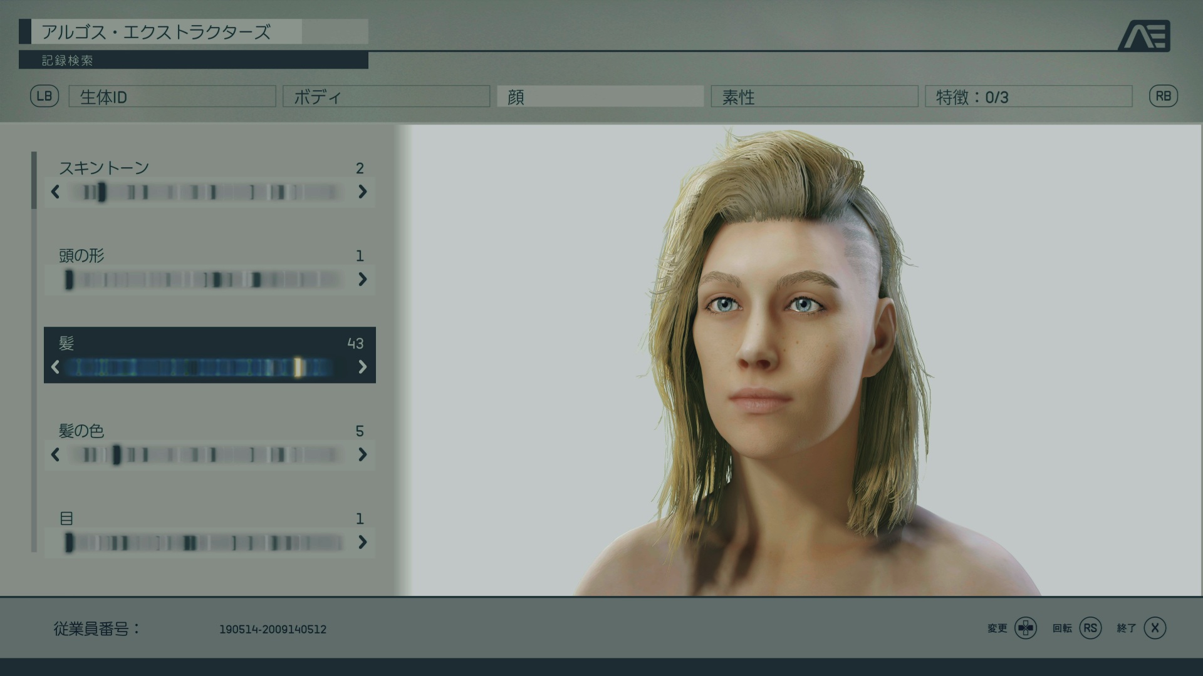The width and height of the screenshot is (1203, 676).
Task: Click right arrow on 目 eyes slider
Action: [362, 542]
